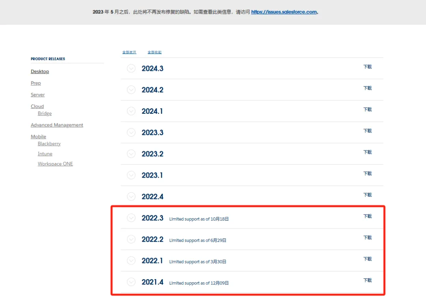
Task: Click the chevron icon beside 2022.3
Action: pyautogui.click(x=131, y=218)
